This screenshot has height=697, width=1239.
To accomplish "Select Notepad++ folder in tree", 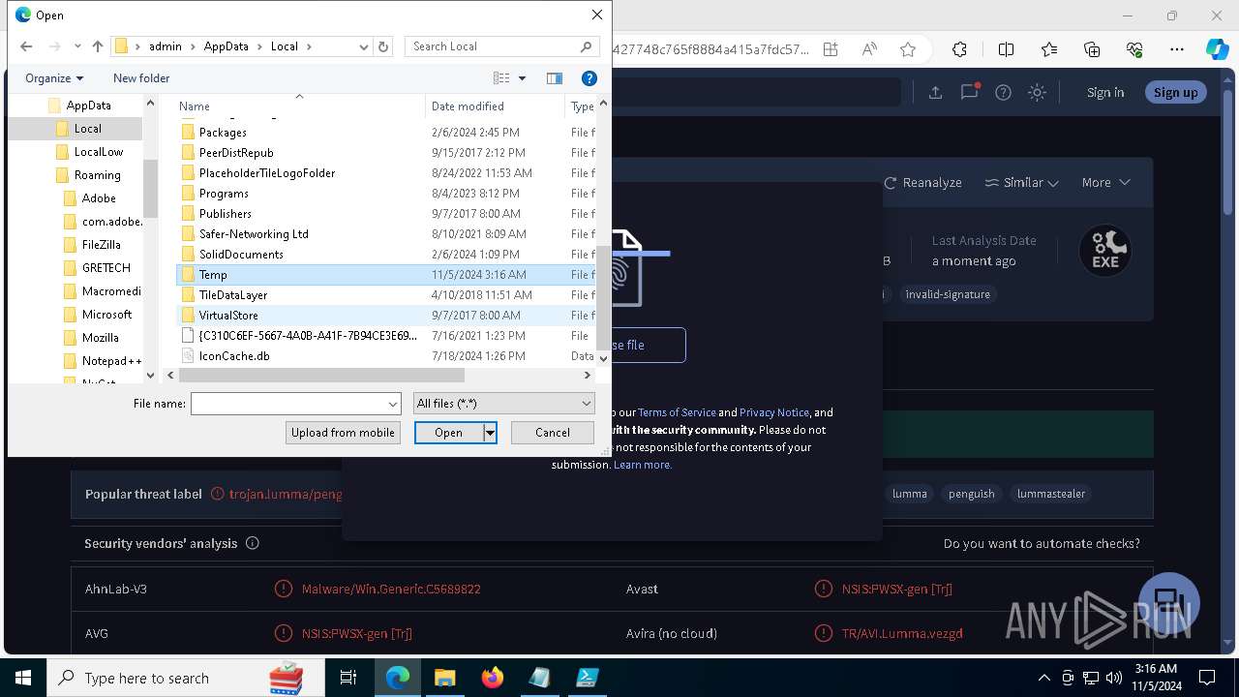I will click(111, 361).
